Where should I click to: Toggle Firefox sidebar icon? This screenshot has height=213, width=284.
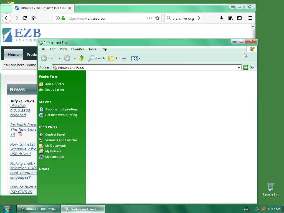point(239,18)
